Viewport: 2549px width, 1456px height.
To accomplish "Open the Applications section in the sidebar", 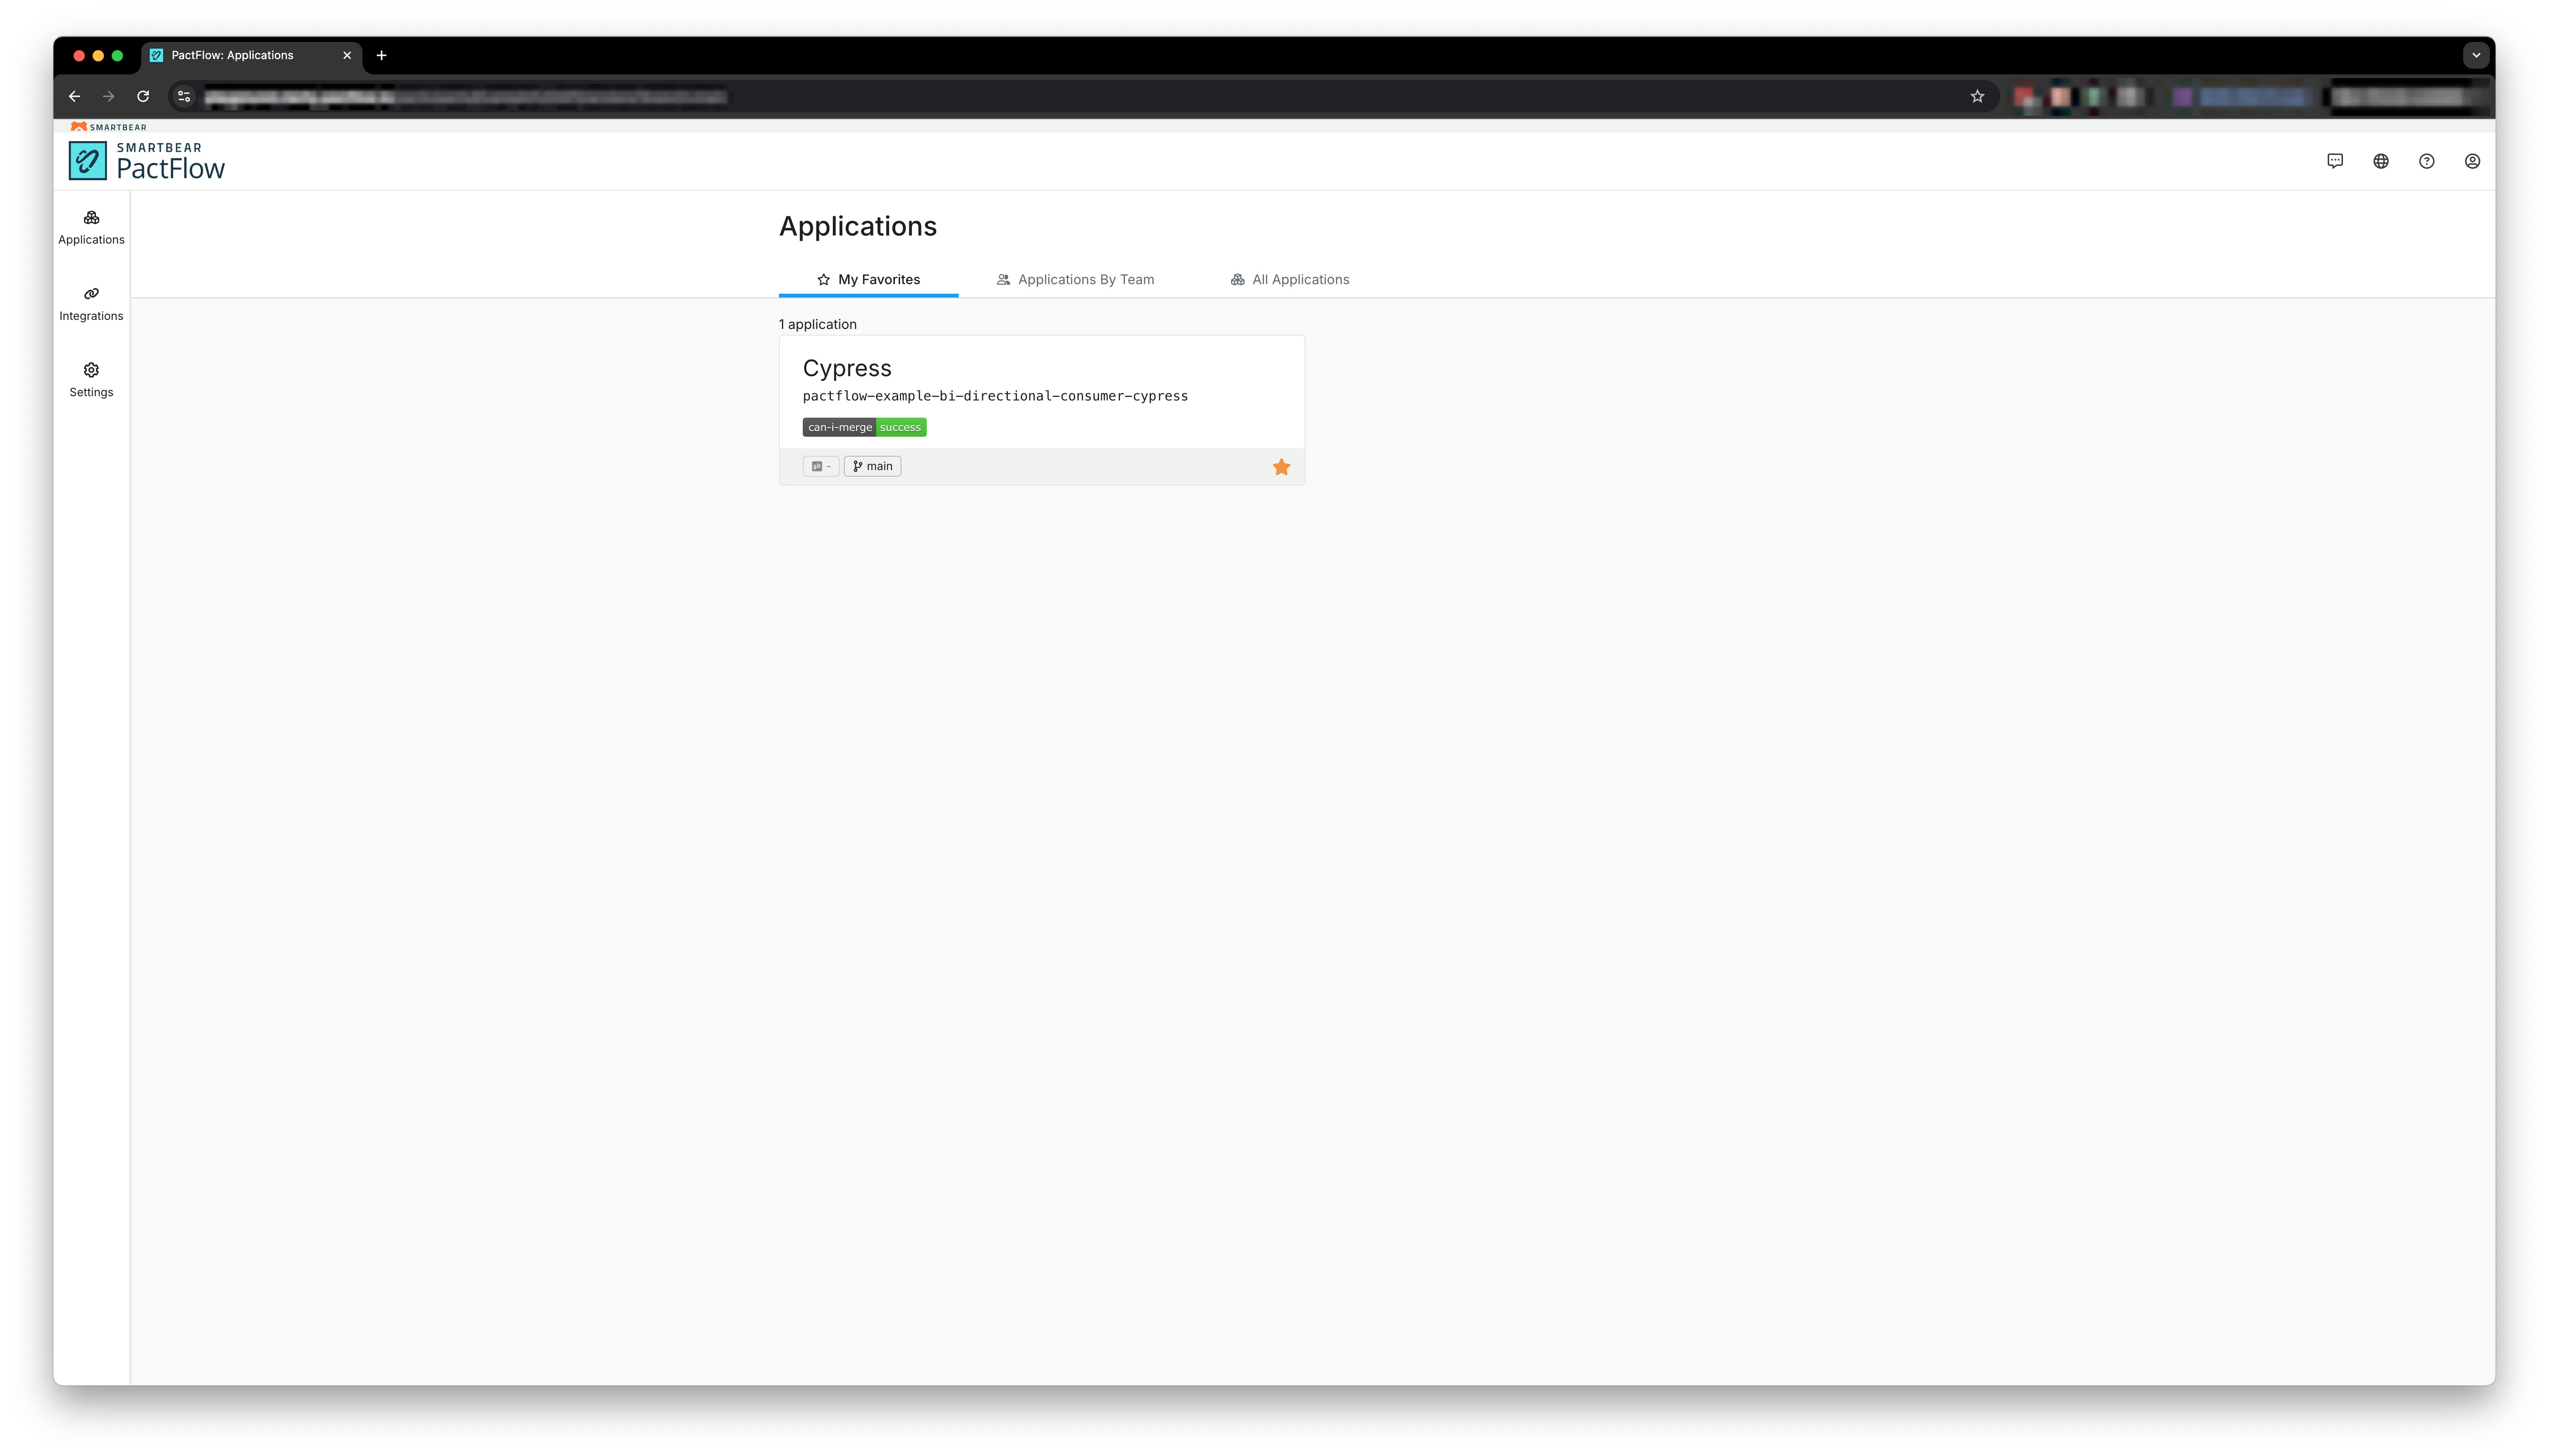I will (91, 227).
